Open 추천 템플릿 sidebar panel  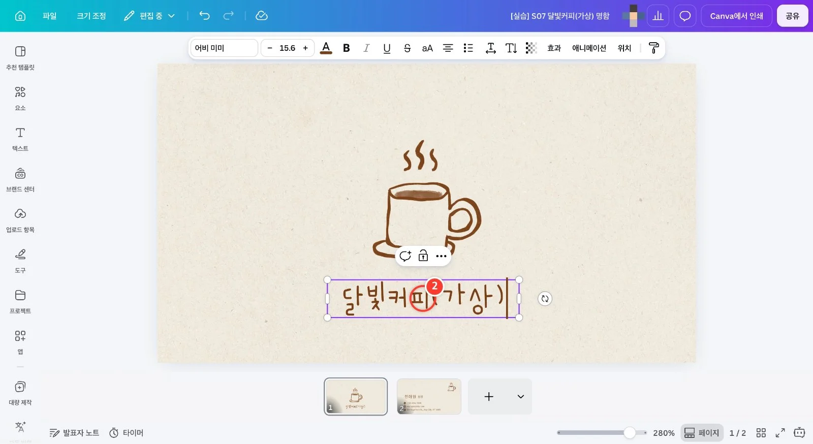tap(20, 58)
